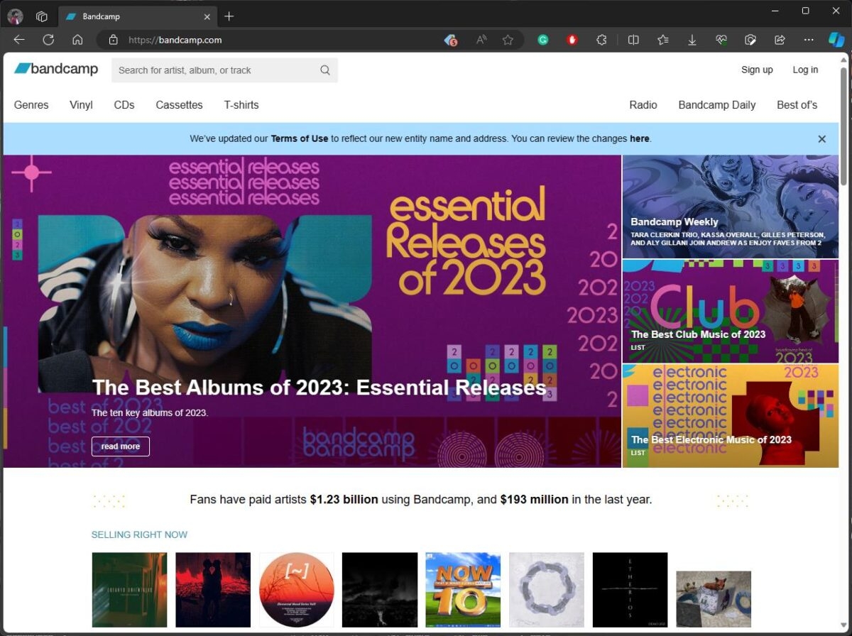The width and height of the screenshot is (852, 636).
Task: Click the Bandcamp logo
Action: 55,68
